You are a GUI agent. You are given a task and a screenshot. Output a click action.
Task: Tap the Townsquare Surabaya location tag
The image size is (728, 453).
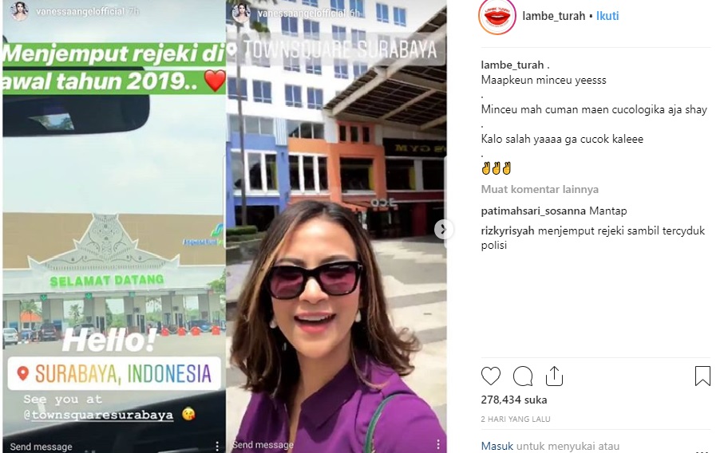(336, 49)
